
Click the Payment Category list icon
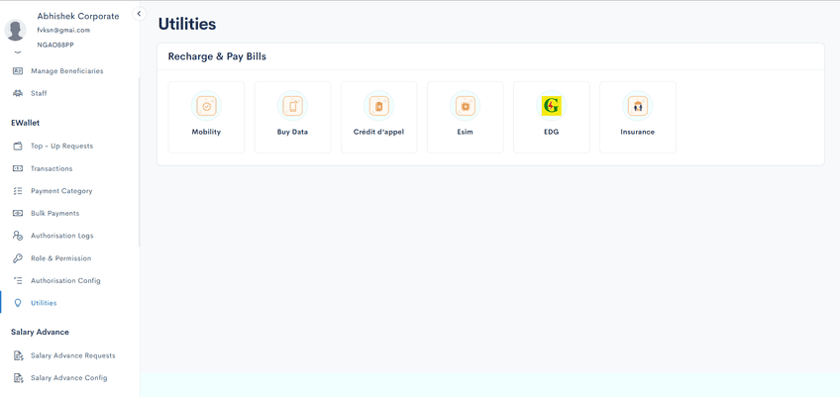(18, 191)
